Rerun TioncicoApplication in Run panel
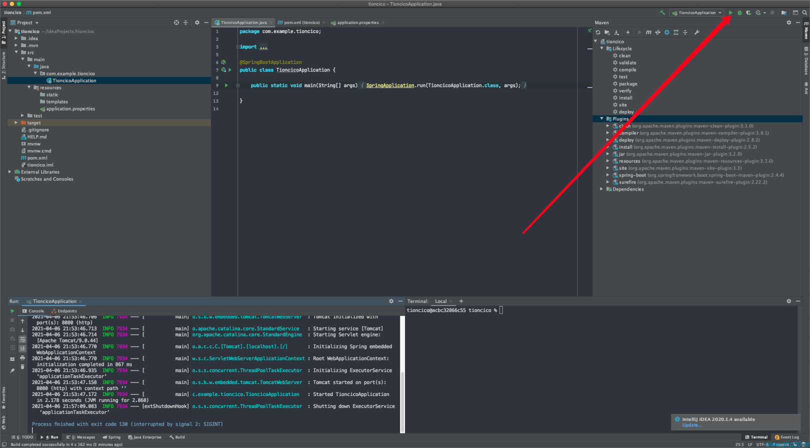810x448 pixels. pos(12,311)
